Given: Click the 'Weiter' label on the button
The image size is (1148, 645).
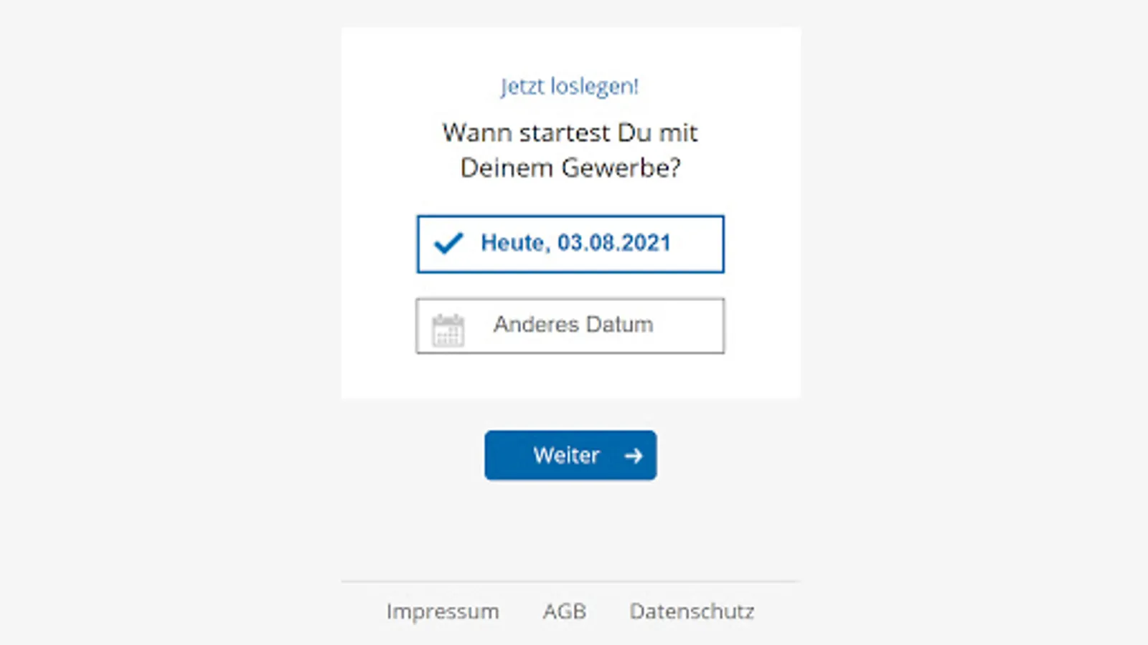Looking at the screenshot, I should [566, 455].
